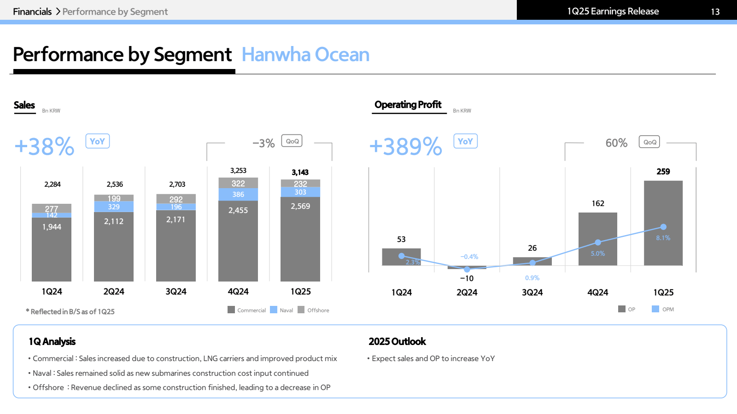Click the 2,171 commercial segment of 3Q24

176,246
